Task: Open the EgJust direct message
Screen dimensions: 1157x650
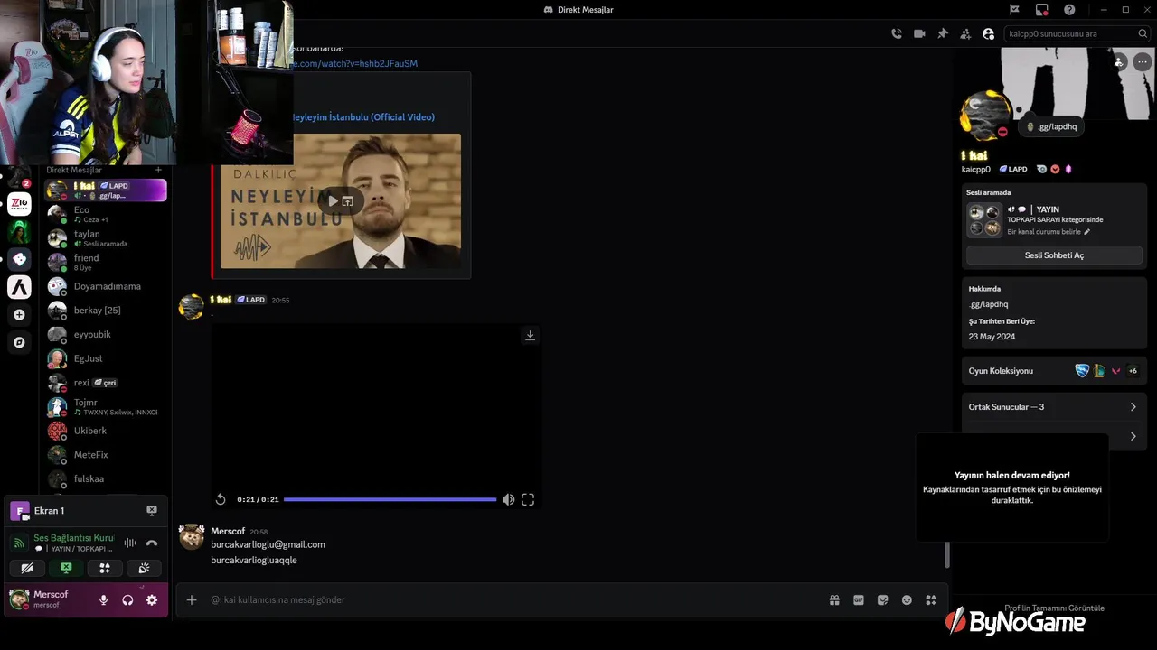Action: pos(106,358)
